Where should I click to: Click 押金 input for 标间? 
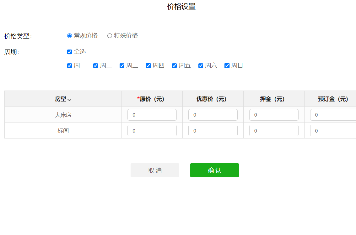274,131
